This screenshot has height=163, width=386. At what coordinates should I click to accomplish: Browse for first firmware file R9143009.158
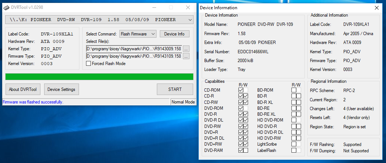click(x=186, y=48)
